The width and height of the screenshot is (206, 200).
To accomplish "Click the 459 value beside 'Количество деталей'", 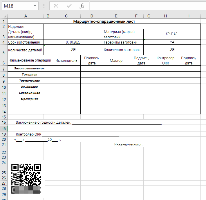I will [73, 50].
